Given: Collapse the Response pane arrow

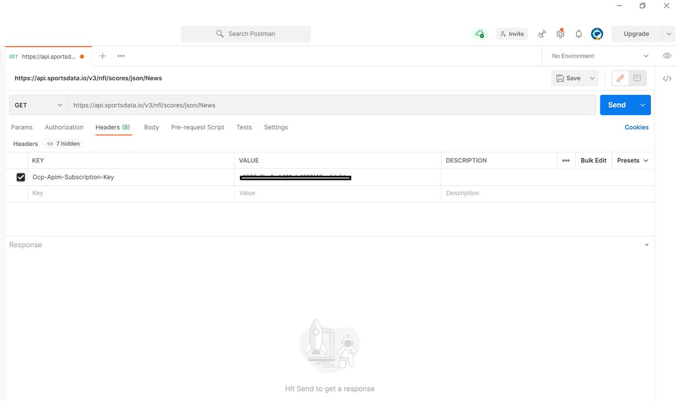Looking at the screenshot, I should pyautogui.click(x=647, y=245).
